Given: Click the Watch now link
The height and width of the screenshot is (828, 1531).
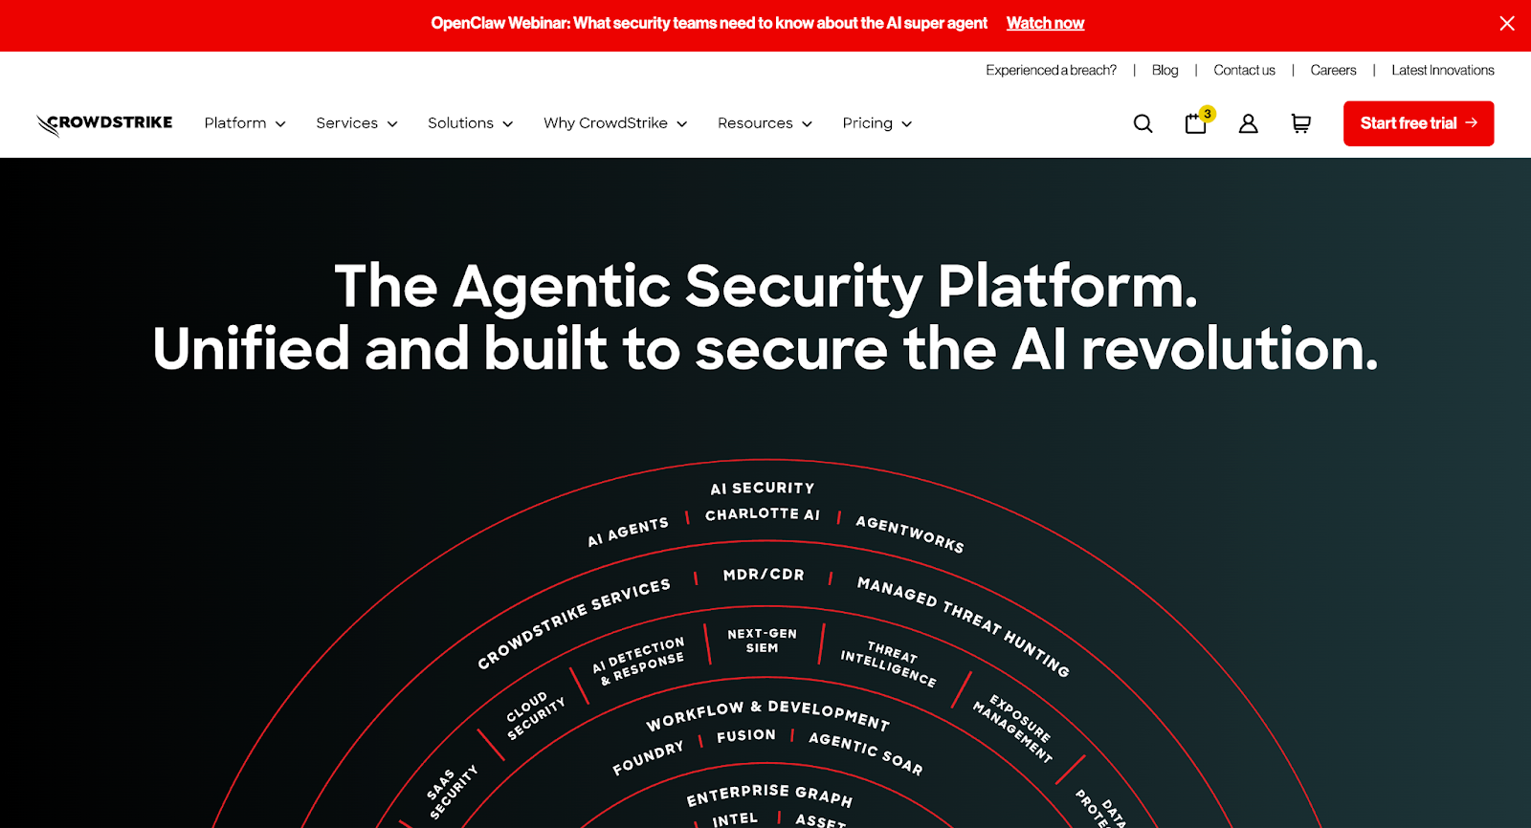Looking at the screenshot, I should (x=1045, y=23).
